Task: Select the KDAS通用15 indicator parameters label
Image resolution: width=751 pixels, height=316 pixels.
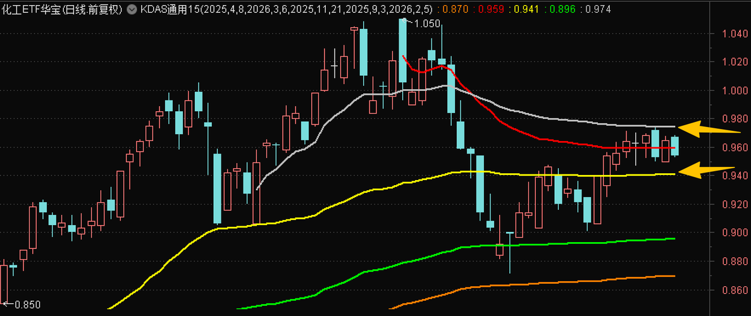Action: 287,9
